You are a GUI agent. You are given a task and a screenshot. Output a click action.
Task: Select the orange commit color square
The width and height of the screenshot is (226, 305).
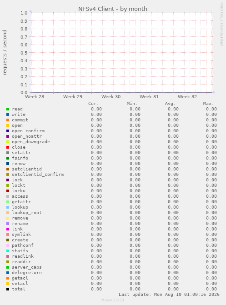[8, 120]
